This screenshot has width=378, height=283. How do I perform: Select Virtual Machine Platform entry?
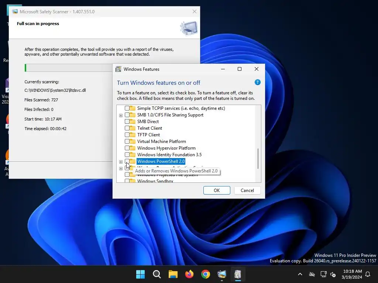point(161,141)
